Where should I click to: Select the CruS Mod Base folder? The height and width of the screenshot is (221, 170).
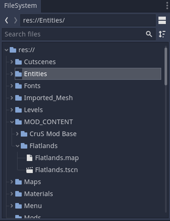click(53, 134)
